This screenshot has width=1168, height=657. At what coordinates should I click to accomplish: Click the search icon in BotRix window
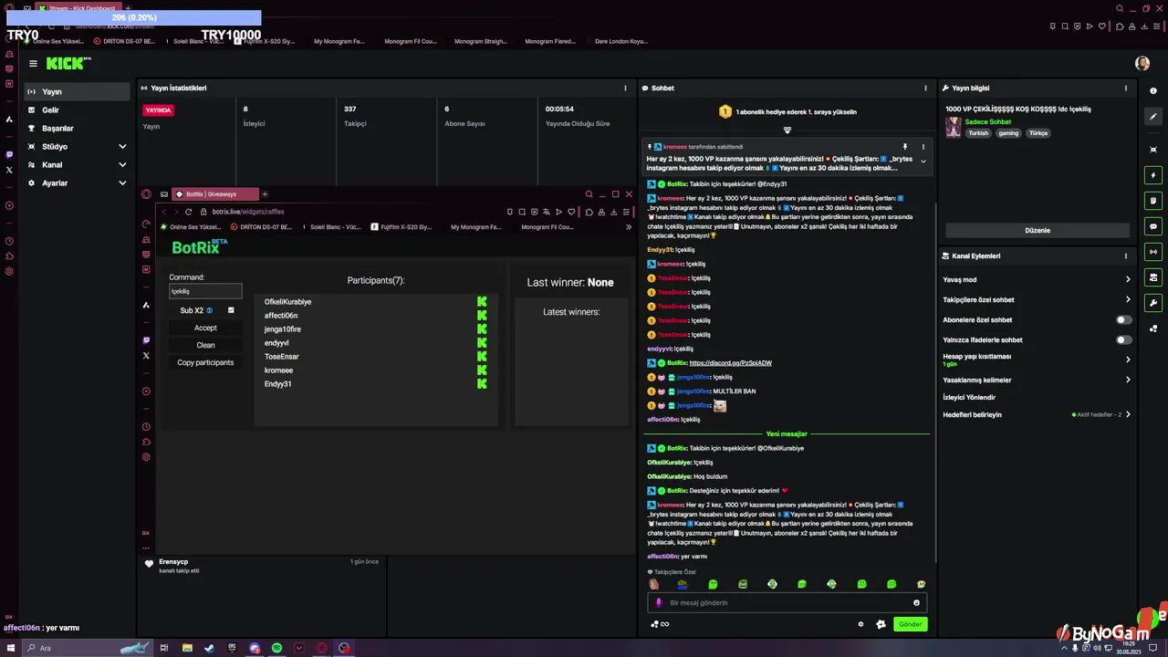[589, 194]
